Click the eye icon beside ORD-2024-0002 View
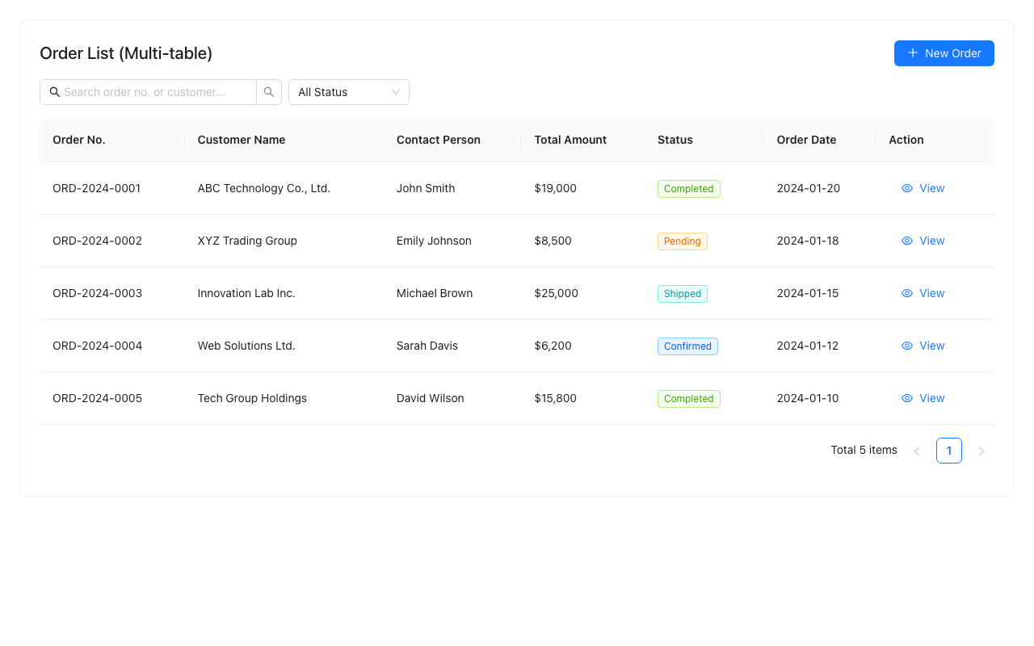Image resolution: width=1034 pixels, height=646 pixels. 906,241
